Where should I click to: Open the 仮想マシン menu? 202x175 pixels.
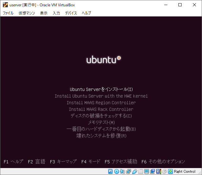point(27,13)
